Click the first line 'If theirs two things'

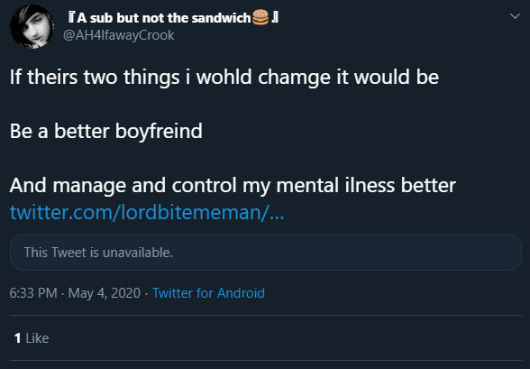pos(224,77)
